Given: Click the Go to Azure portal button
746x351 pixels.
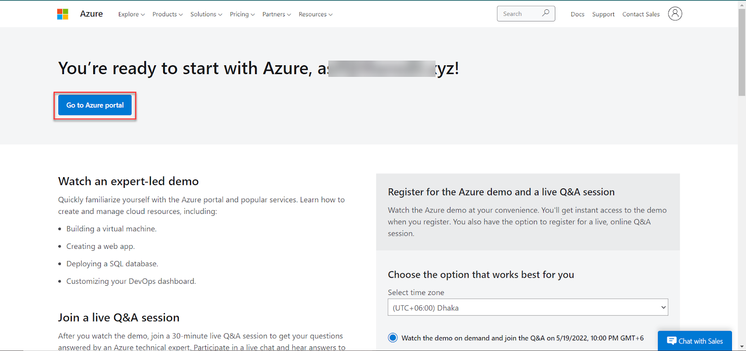Looking at the screenshot, I should pos(95,105).
